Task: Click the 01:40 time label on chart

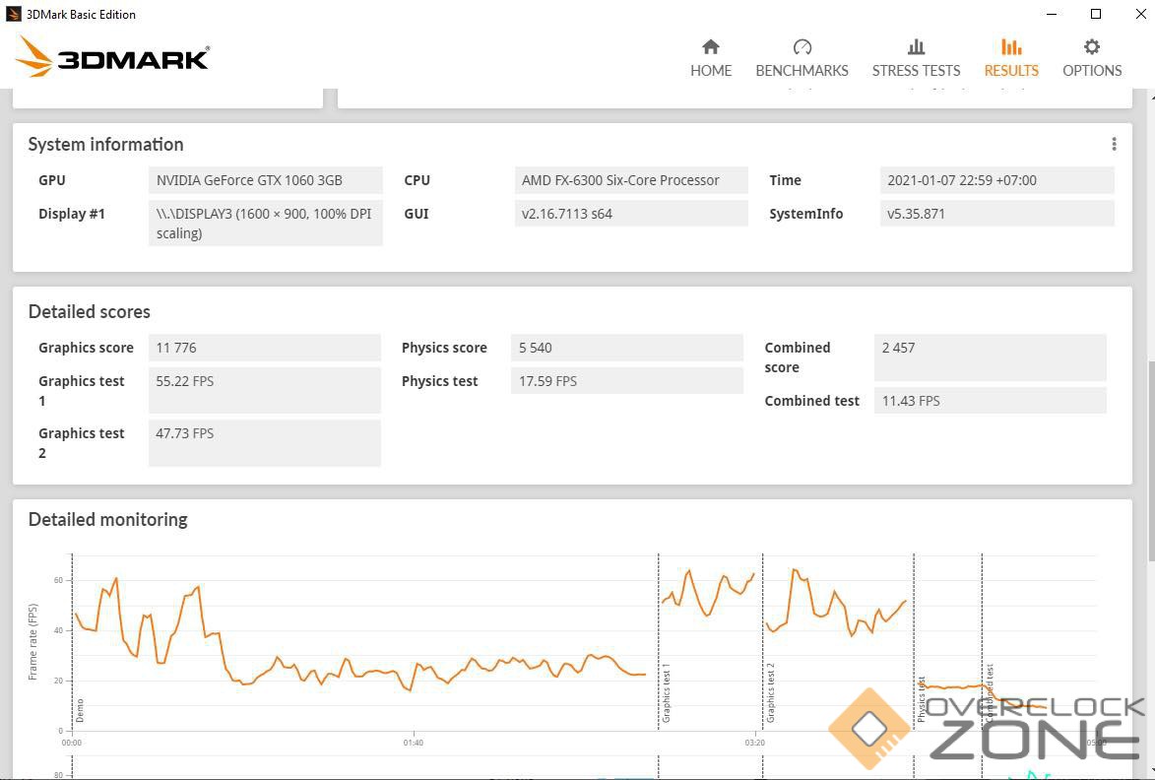Action: point(414,743)
